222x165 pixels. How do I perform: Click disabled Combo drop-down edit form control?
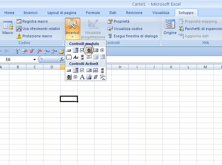(x=102, y=57)
